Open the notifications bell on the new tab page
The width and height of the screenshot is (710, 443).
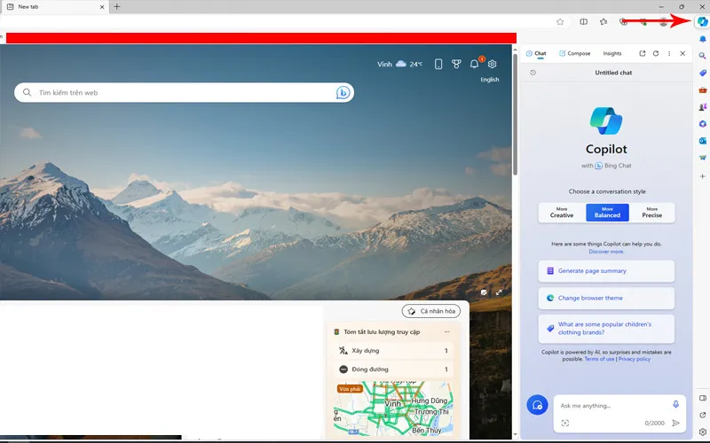click(x=474, y=64)
